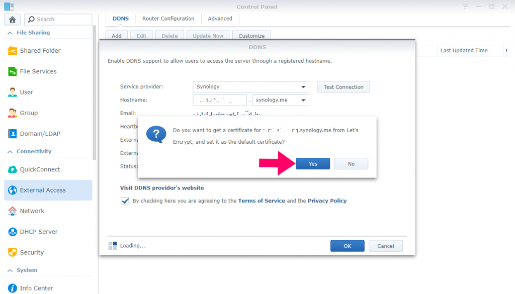The height and width of the screenshot is (294, 515).
Task: Click Yes to get Let's Encrypt certificate
Action: pos(313,164)
